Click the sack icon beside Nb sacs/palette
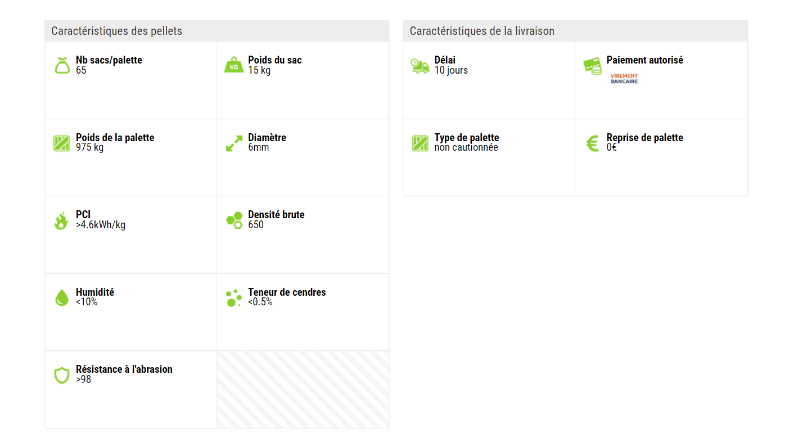Screen dimensions: 807x438 [x=62, y=66]
